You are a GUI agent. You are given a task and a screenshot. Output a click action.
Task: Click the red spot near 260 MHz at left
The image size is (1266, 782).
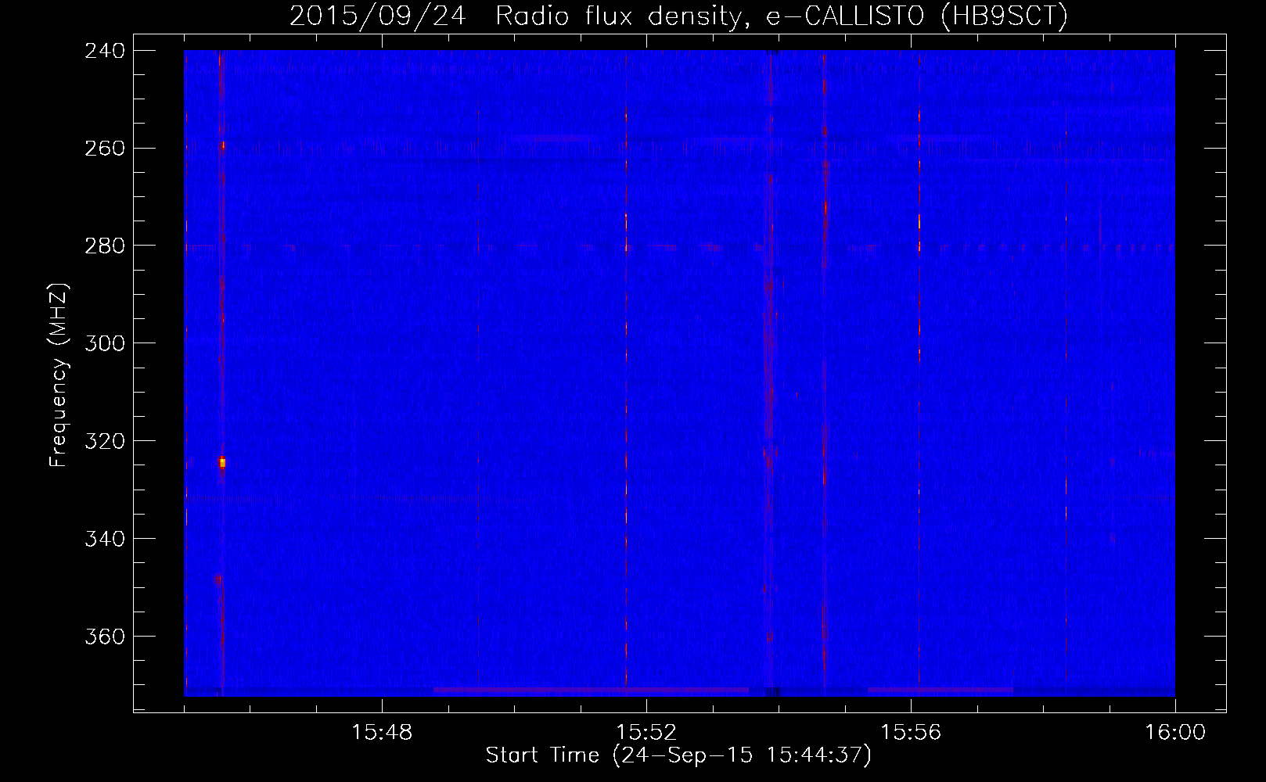click(223, 145)
